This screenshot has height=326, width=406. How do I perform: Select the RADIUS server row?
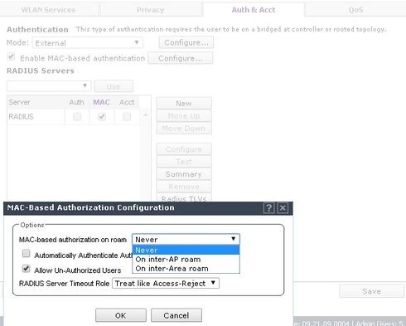[74, 117]
